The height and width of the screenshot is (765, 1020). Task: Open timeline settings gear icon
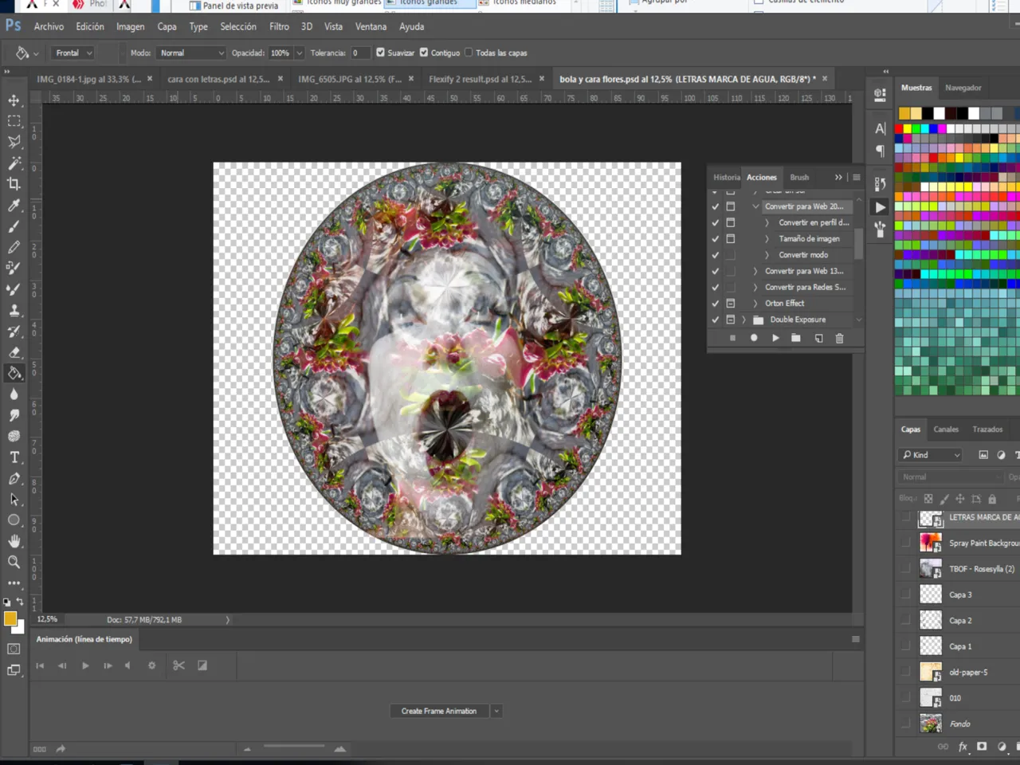tap(151, 665)
